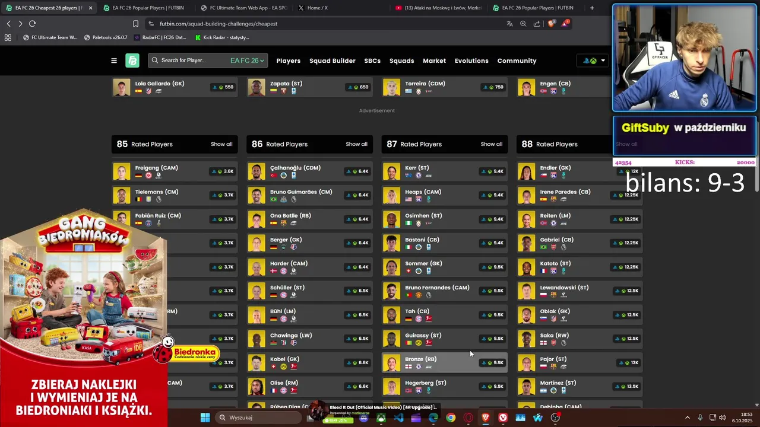Open Tielemans (CM) player row
This screenshot has height=427, width=760.
click(x=175, y=195)
